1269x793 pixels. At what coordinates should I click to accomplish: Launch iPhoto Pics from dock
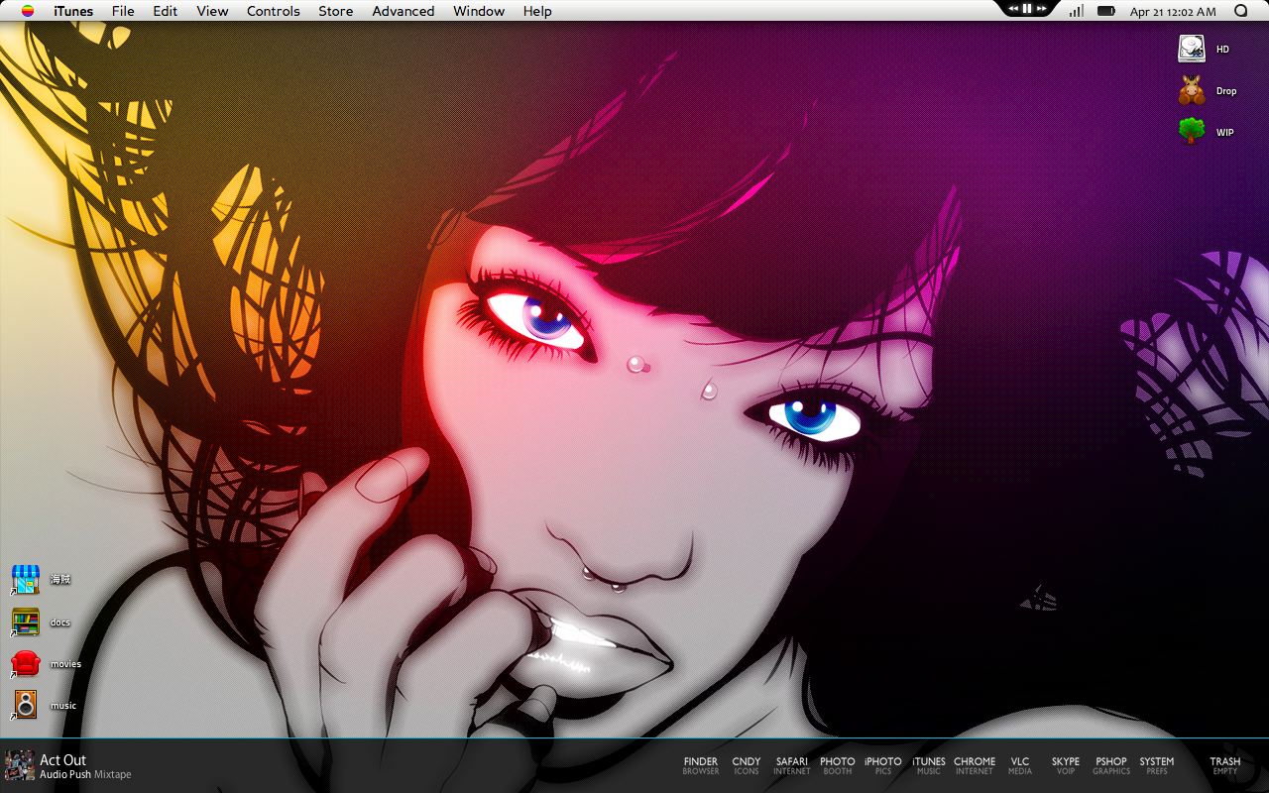click(x=883, y=766)
